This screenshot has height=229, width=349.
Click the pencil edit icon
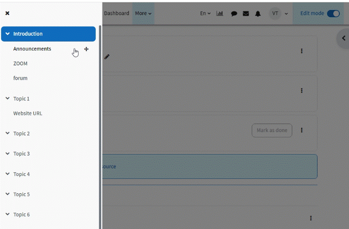[107, 57]
